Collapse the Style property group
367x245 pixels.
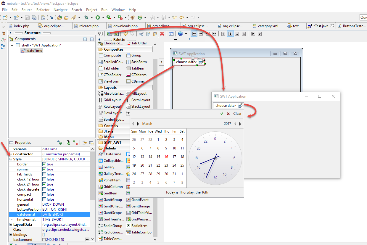(11, 159)
